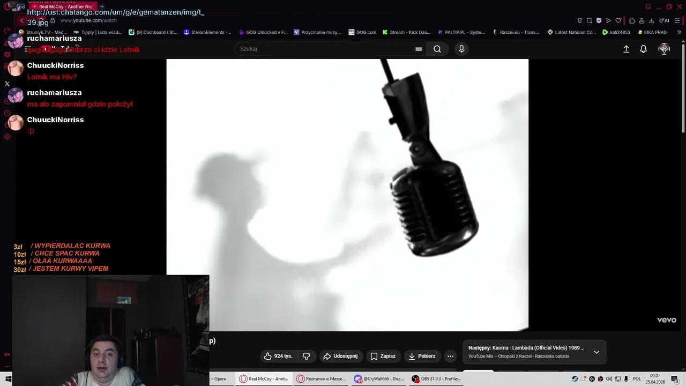
Task: Open the (9) Dashboard / St... bookmark
Action: coord(153,32)
